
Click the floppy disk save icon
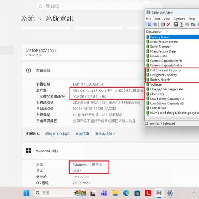tap(176, 24)
